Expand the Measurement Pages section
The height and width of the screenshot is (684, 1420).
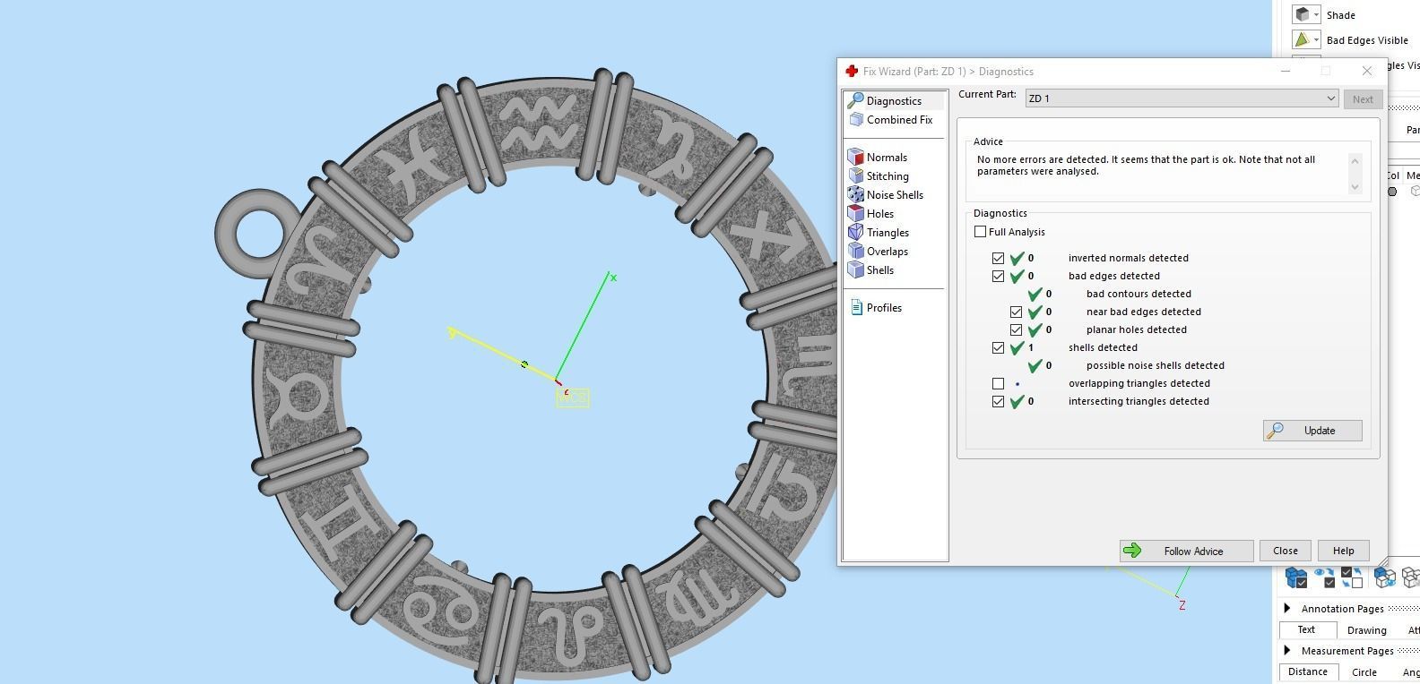coord(1288,651)
